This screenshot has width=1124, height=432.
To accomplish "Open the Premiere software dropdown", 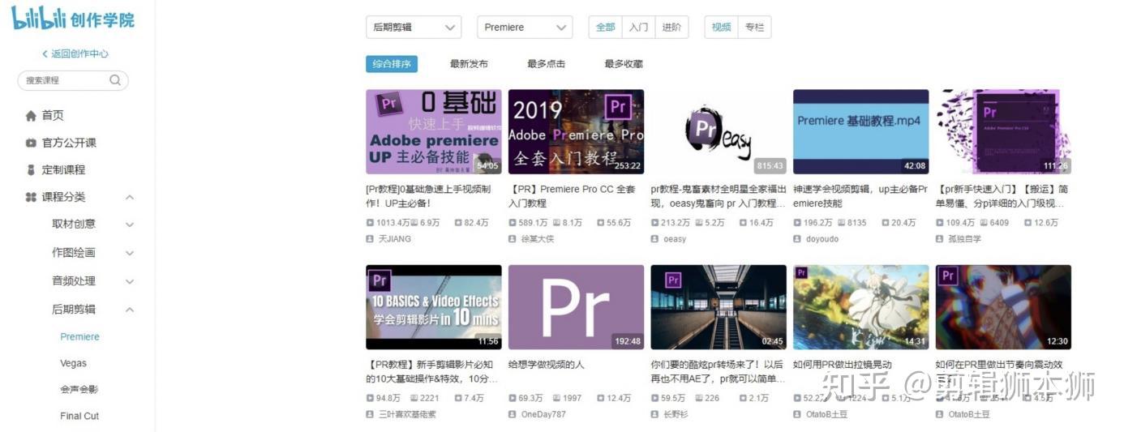I will [525, 27].
